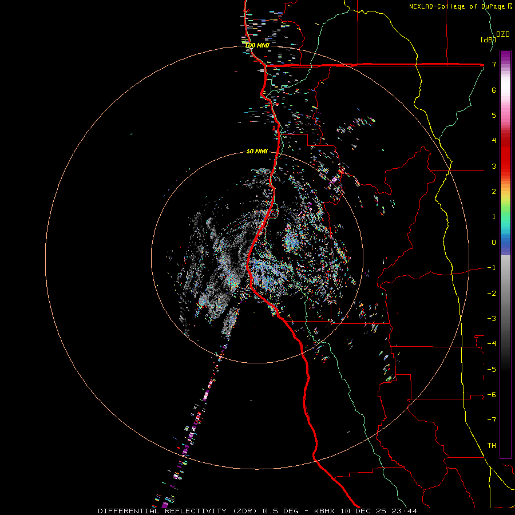515x515 pixels.
Task: Click the TH label on the scale
Action: 492,446
